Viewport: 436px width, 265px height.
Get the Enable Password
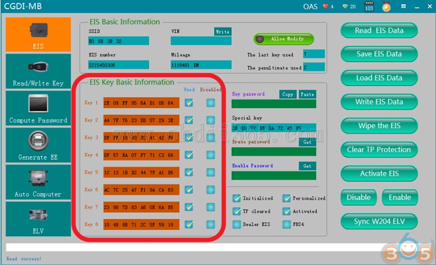[307, 166]
